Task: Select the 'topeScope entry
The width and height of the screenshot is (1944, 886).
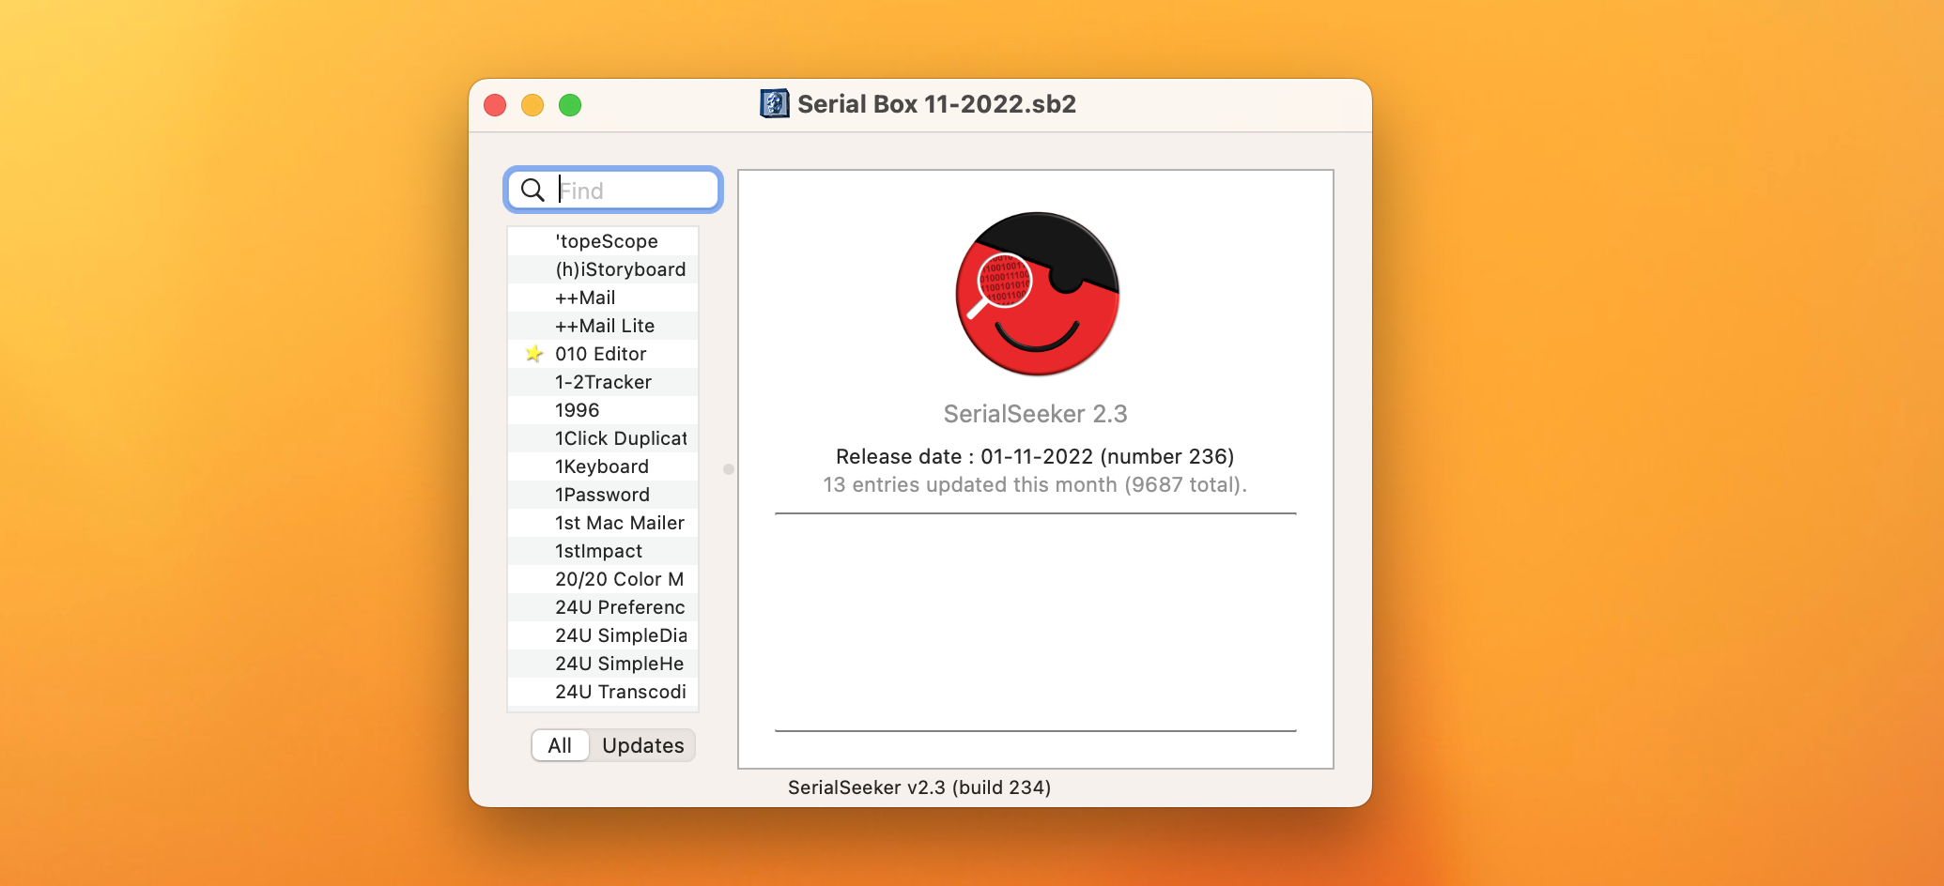Action: pyautogui.click(x=603, y=241)
